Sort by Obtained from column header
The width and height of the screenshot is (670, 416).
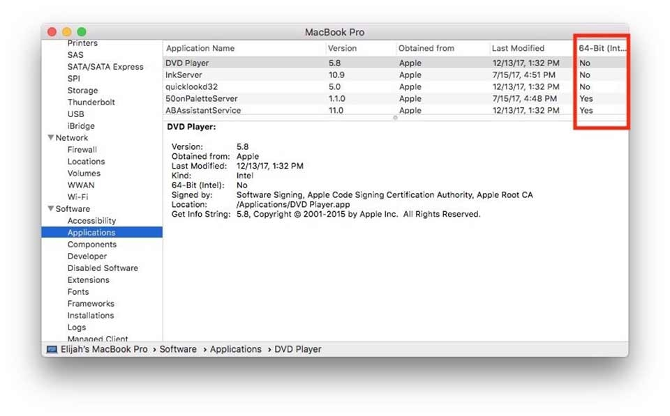tap(442, 48)
